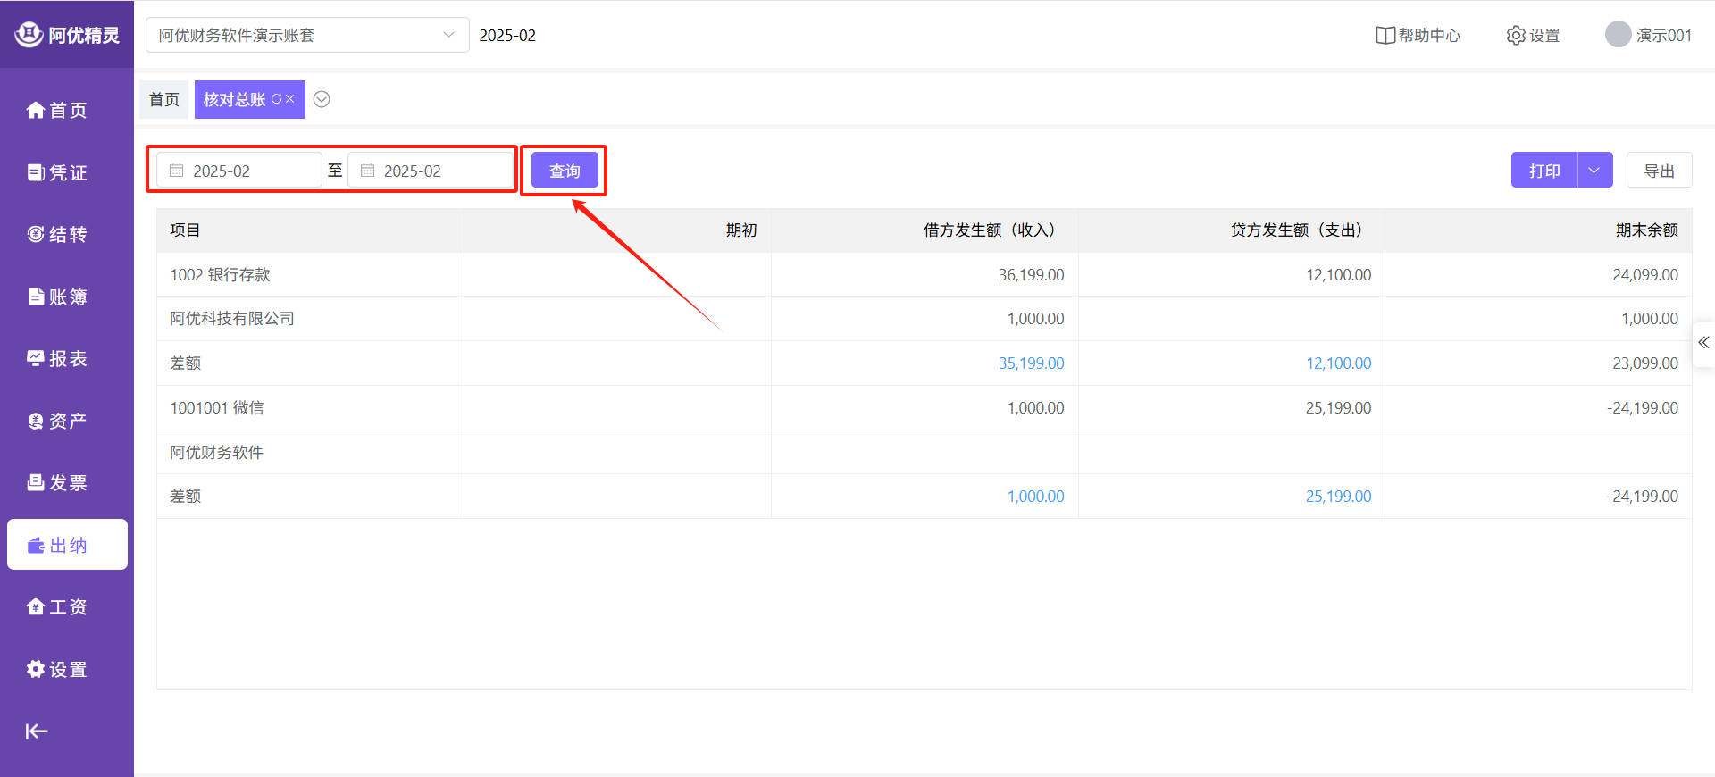Open the print options dropdown arrow
1715x777 pixels.
click(x=1594, y=171)
